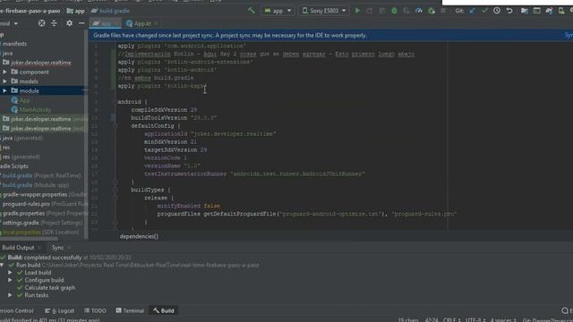The width and height of the screenshot is (573, 322).
Task: Click the app breadcrumb in navigation bar
Action: 75,11
